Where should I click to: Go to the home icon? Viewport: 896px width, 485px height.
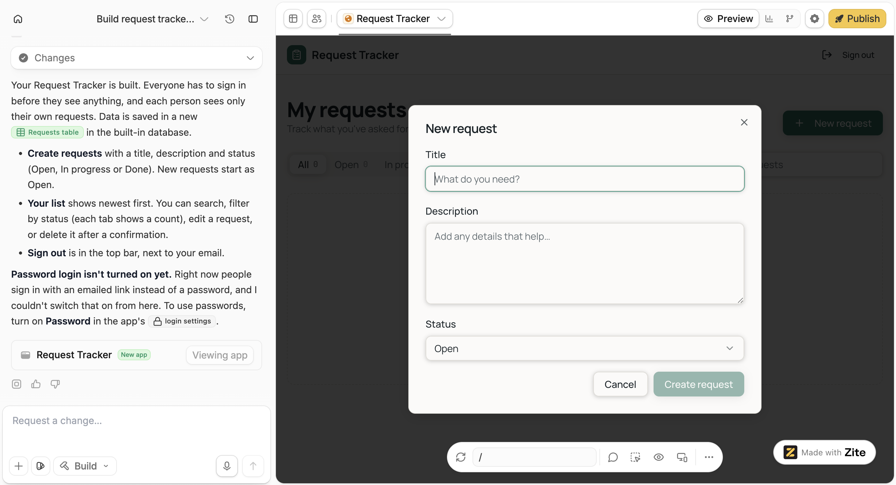tap(18, 19)
